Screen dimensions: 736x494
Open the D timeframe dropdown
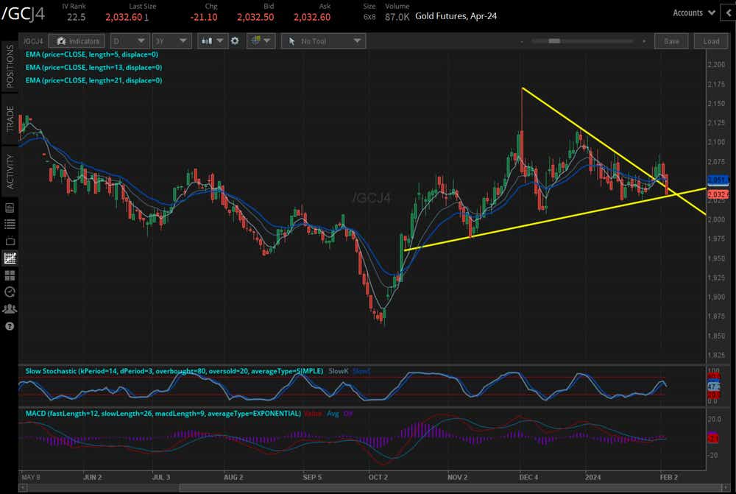(x=130, y=41)
